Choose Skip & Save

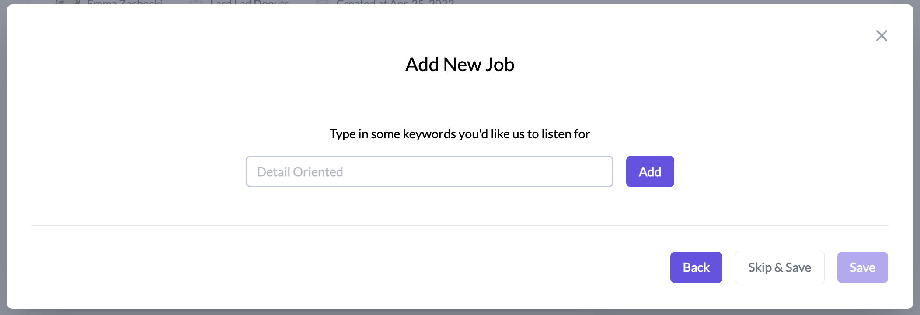(779, 267)
